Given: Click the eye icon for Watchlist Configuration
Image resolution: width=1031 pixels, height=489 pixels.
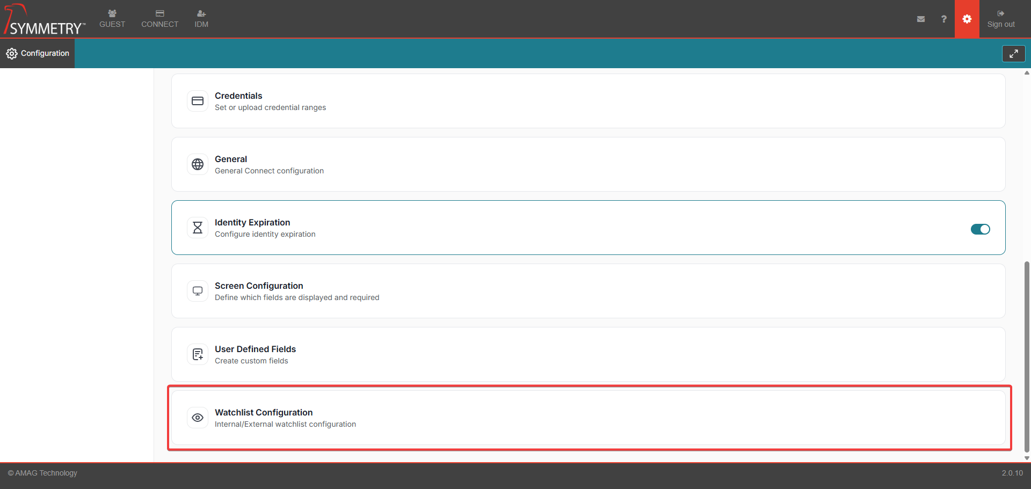Looking at the screenshot, I should pyautogui.click(x=198, y=418).
